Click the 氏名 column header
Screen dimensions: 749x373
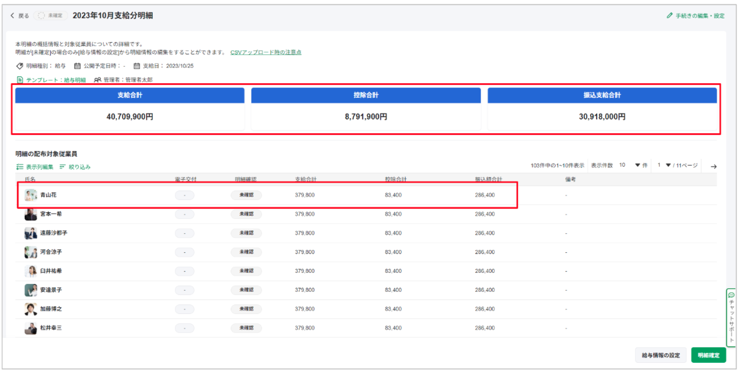pos(30,180)
